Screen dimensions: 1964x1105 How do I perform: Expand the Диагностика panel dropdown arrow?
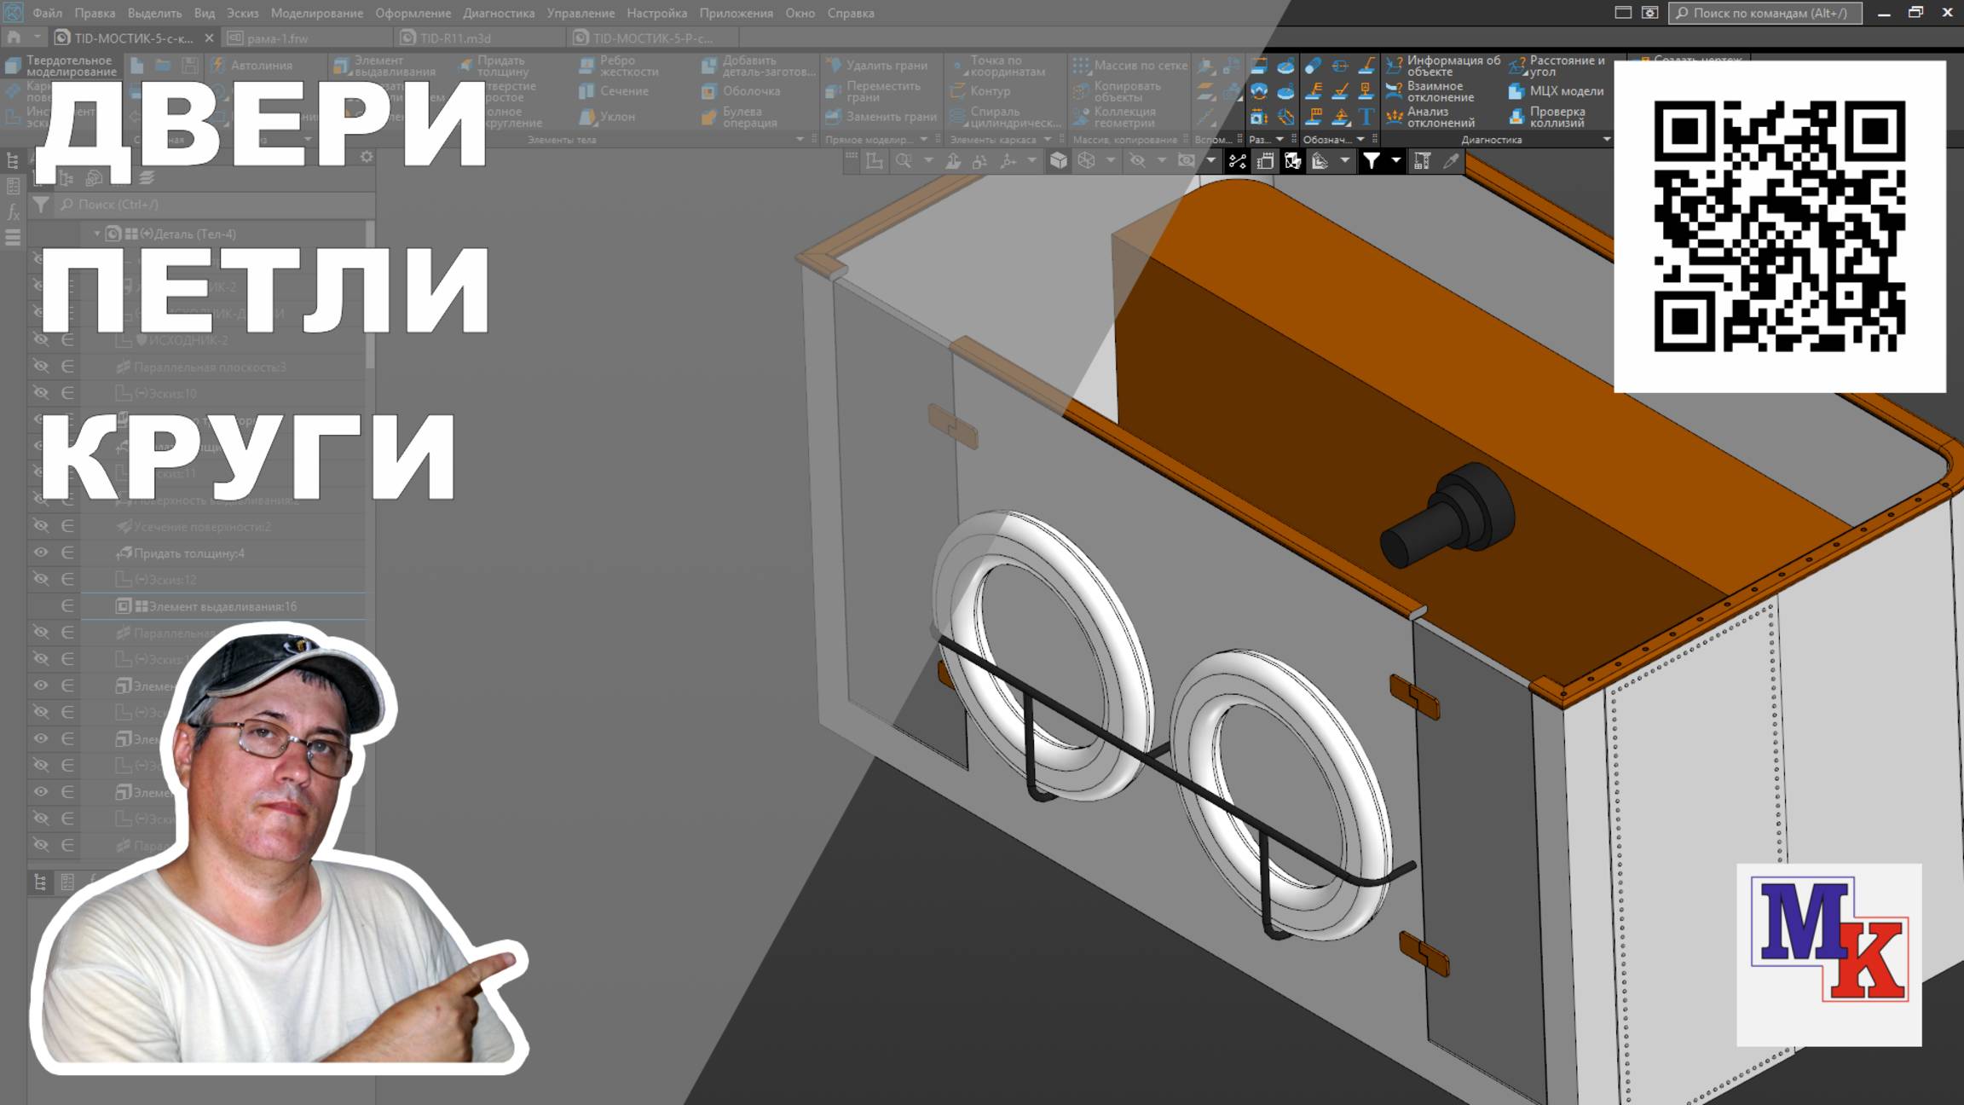point(1606,139)
